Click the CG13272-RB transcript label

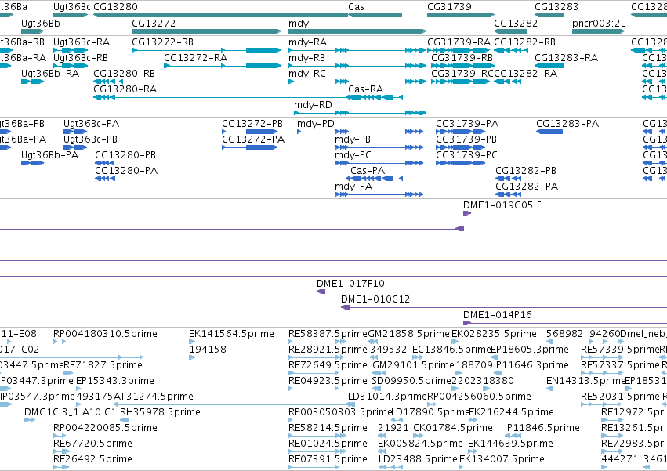tap(162, 42)
